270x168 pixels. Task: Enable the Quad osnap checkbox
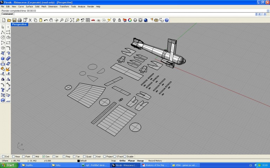tap(84, 156)
